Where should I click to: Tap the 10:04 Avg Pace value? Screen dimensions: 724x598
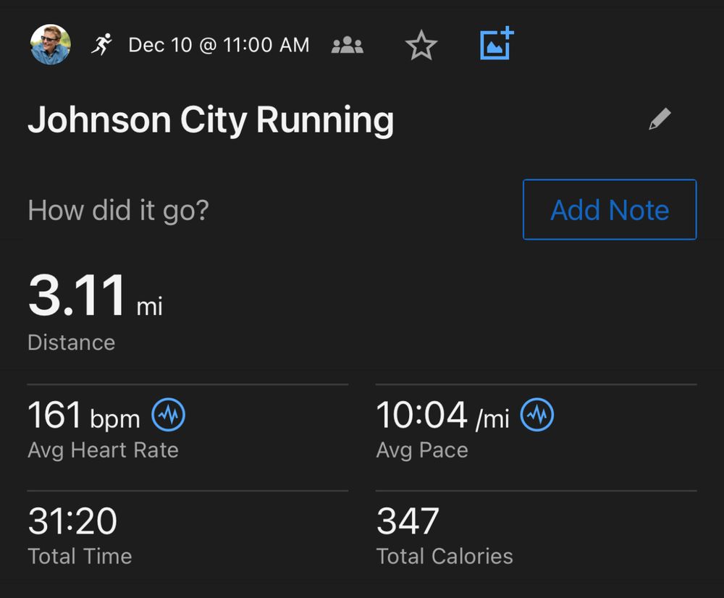click(x=421, y=416)
